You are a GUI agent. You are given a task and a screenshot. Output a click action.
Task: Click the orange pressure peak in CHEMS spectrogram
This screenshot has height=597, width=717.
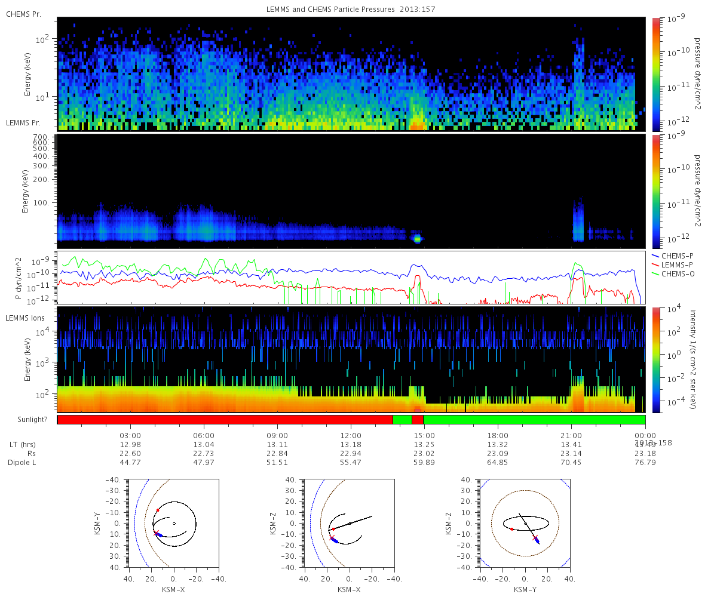point(417,124)
